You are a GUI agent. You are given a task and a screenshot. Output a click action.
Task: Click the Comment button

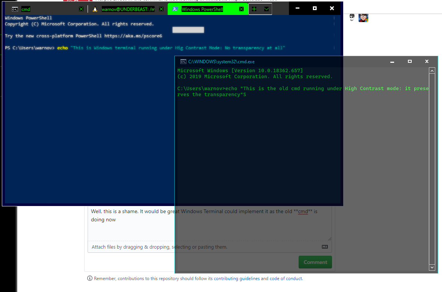click(x=315, y=262)
